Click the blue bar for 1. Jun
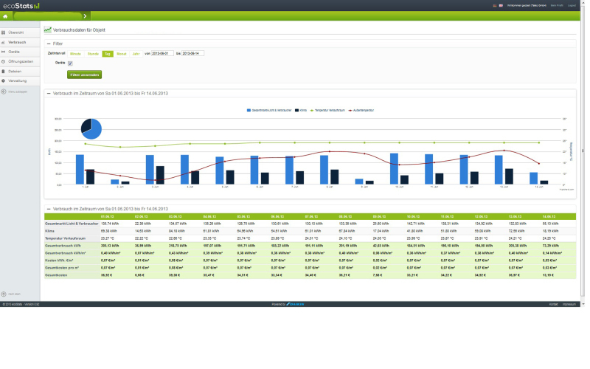Image resolution: width=590 pixels, height=369 pixels. pos(80,170)
